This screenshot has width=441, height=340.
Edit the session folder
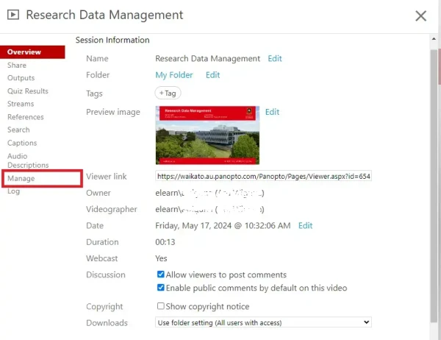coord(212,75)
